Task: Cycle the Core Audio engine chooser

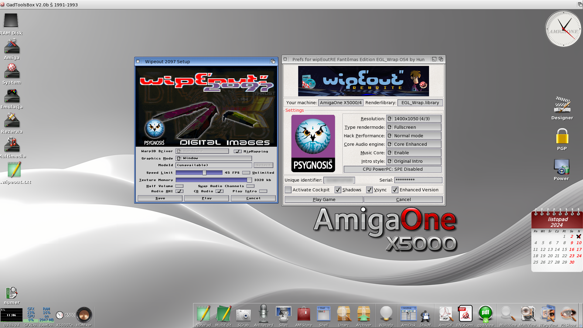Action: pyautogui.click(x=414, y=144)
